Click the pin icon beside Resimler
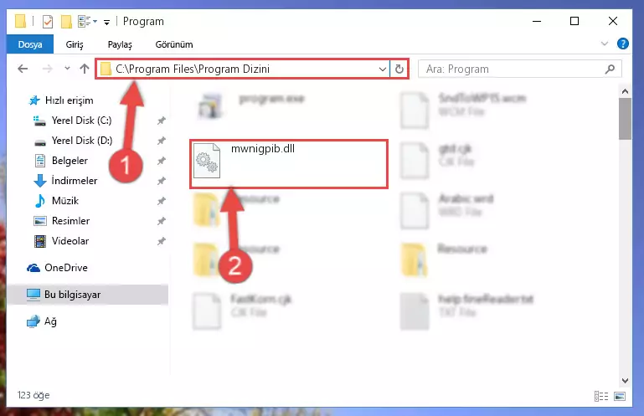 pos(162,221)
